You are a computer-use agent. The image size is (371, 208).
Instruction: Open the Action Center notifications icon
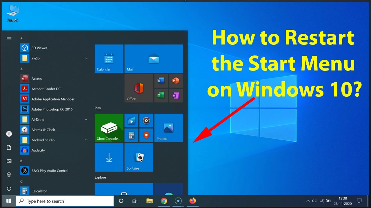[x=359, y=201]
